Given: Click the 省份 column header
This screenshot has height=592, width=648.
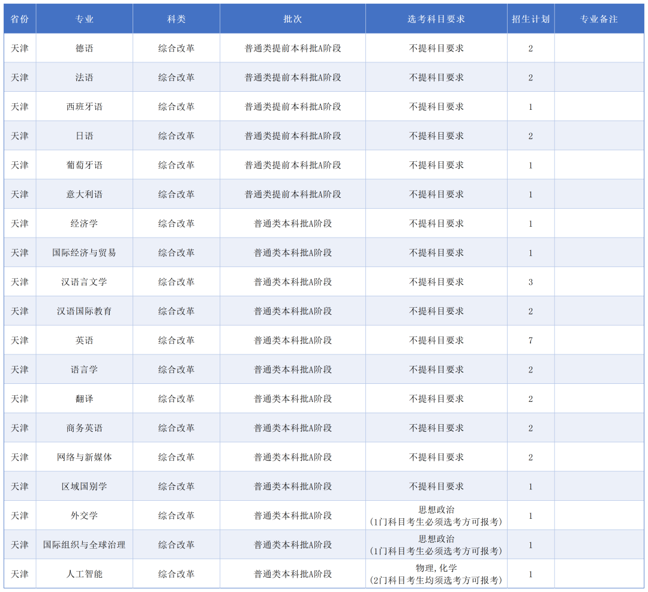Looking at the screenshot, I should pyautogui.click(x=20, y=19).
